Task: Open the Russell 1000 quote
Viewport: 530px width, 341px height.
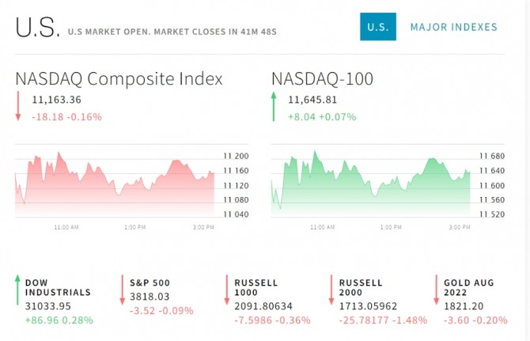Action: coord(256,287)
